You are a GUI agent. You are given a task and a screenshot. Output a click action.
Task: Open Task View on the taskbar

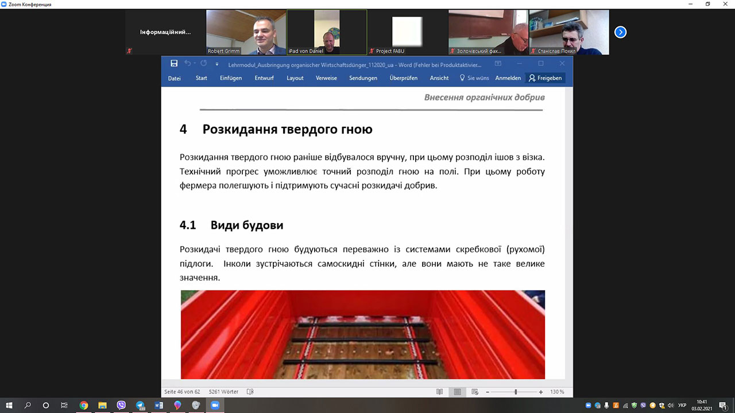point(64,405)
